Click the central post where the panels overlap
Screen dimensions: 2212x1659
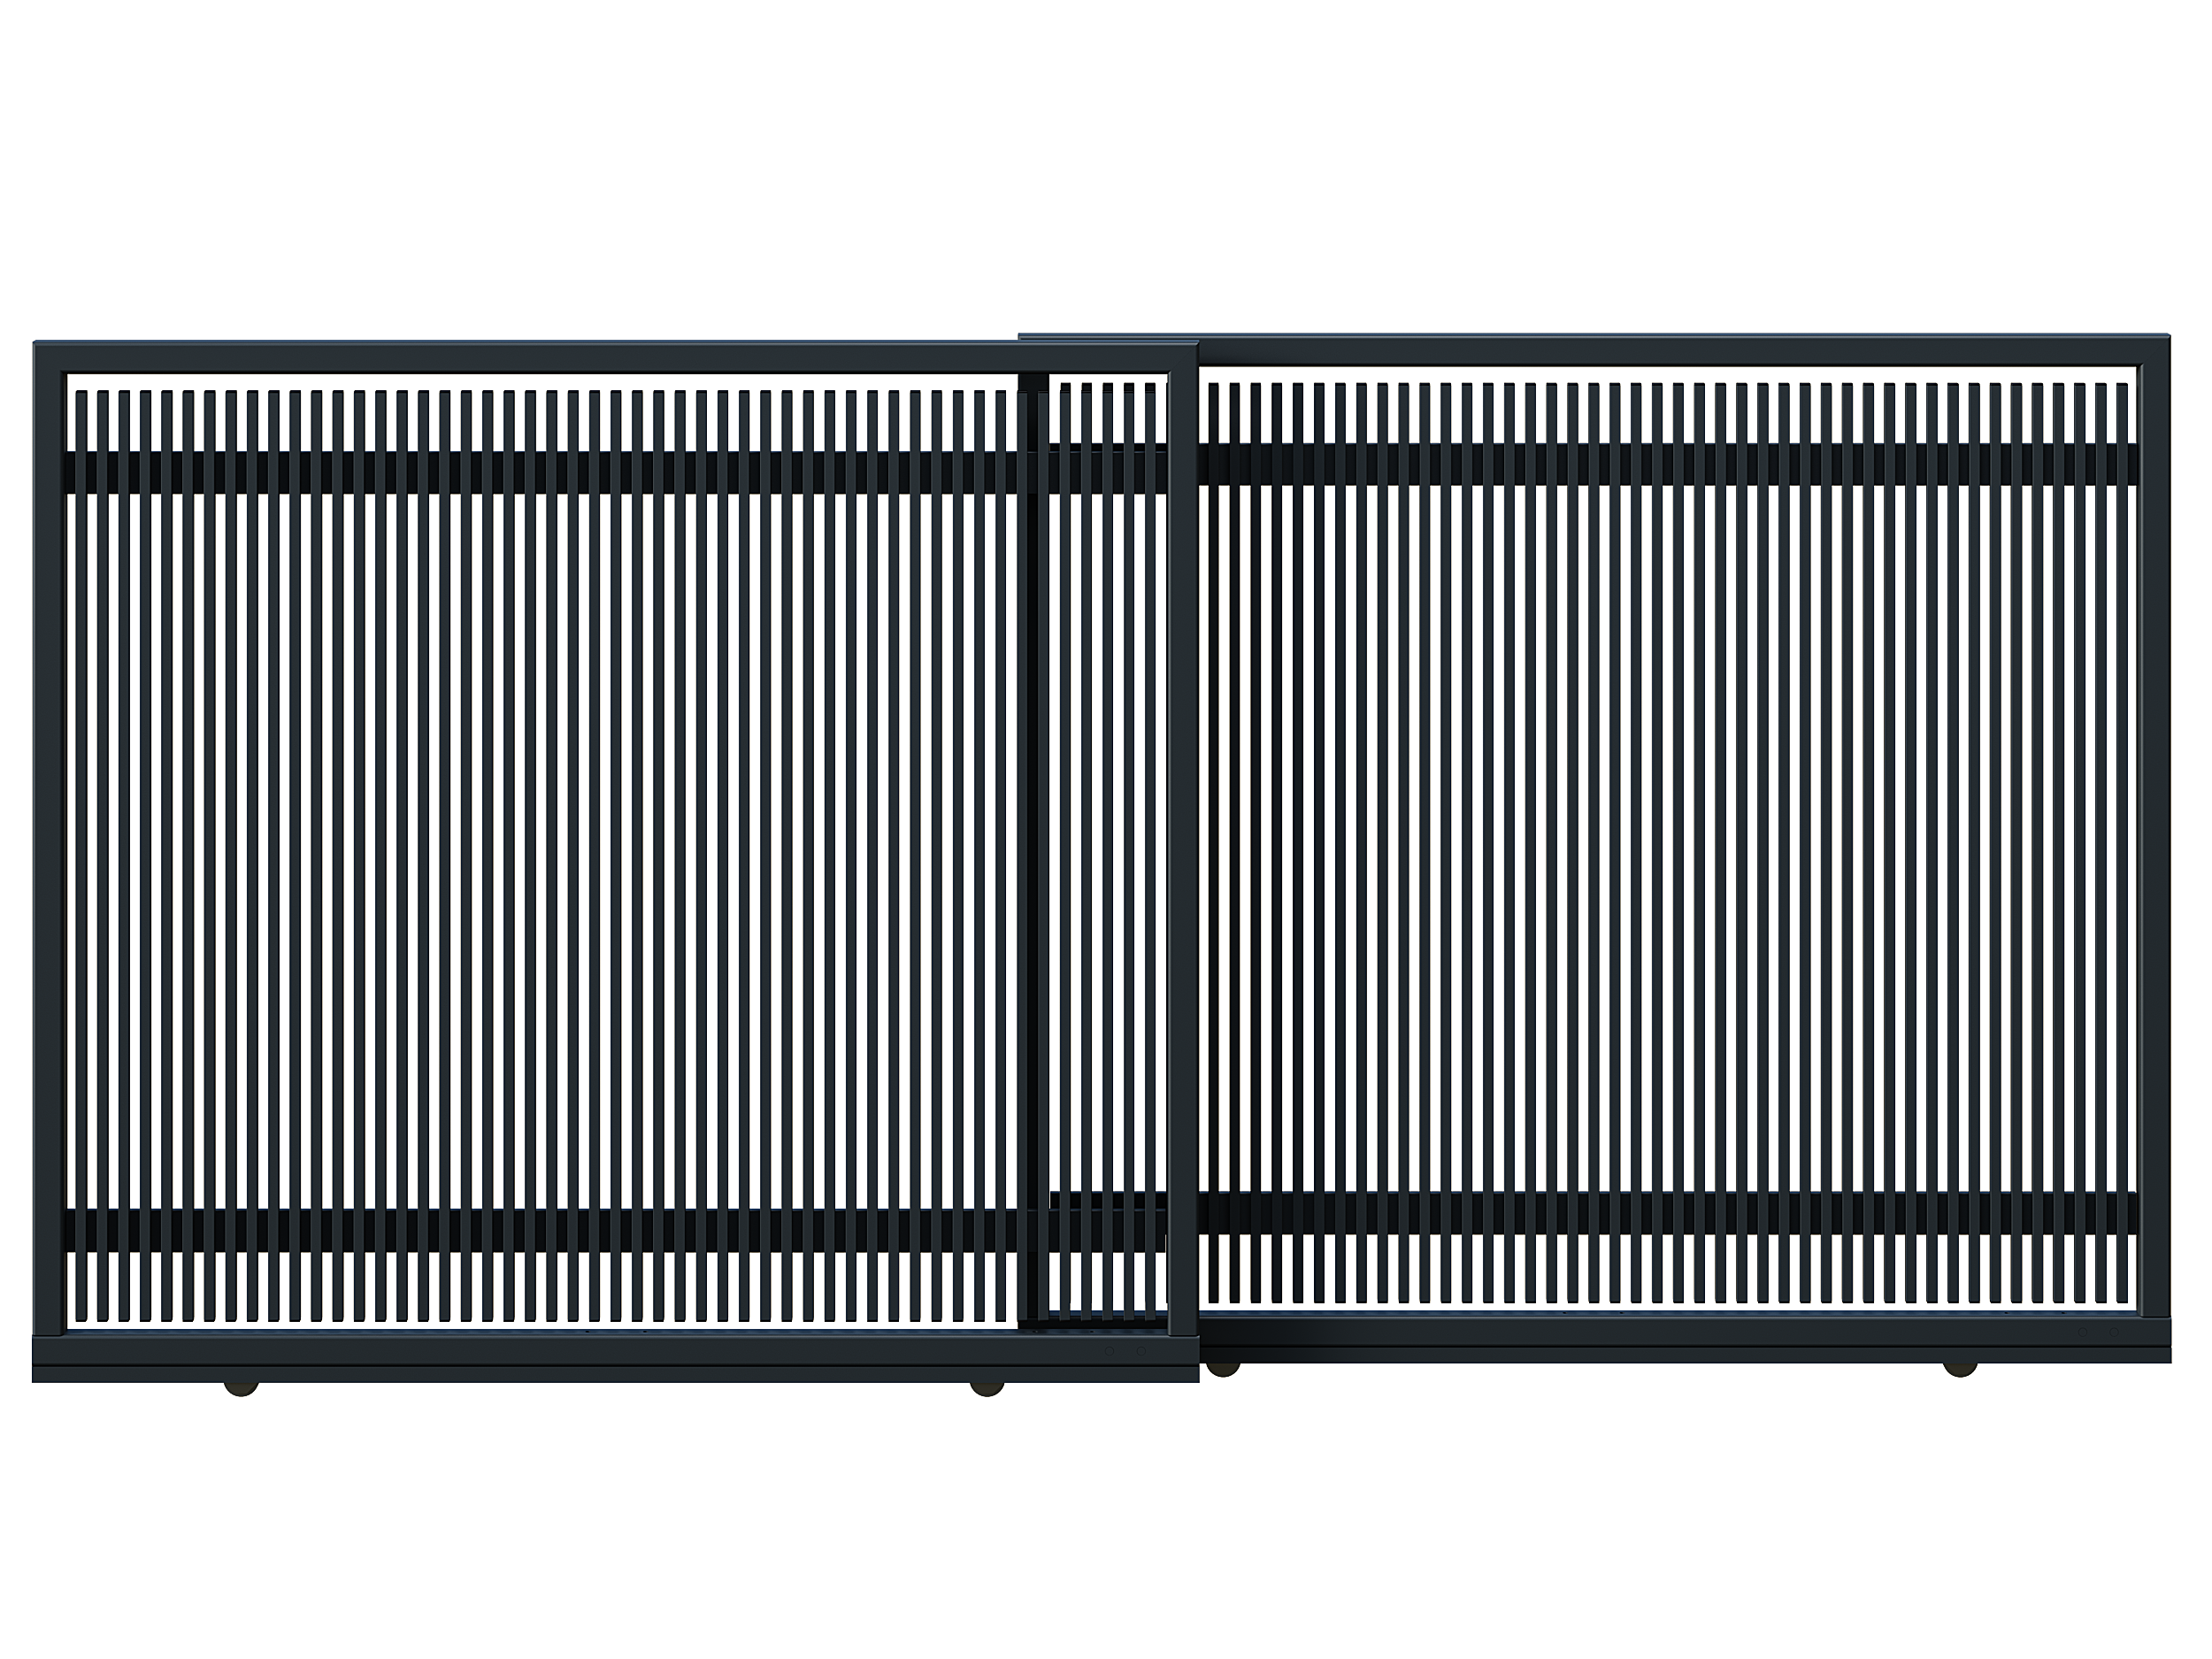point(1183,850)
